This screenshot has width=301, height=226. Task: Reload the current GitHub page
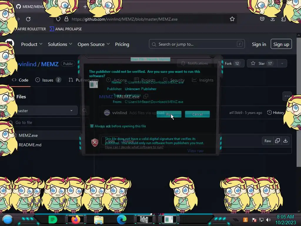(28, 19)
